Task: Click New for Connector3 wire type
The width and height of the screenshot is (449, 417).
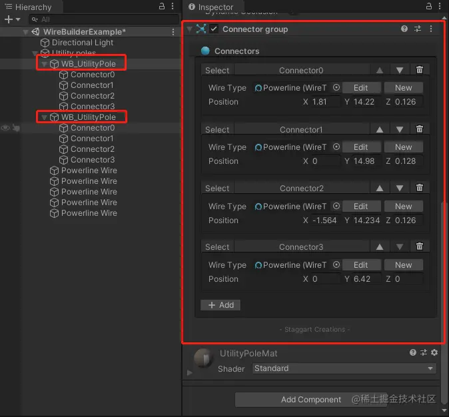Action: [404, 265]
